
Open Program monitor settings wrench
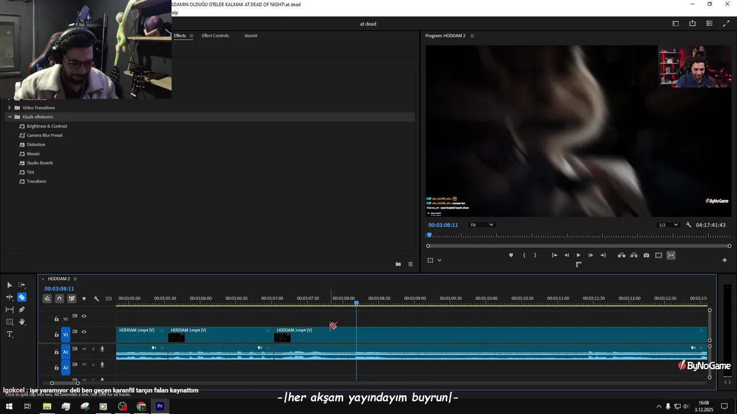pos(689,225)
